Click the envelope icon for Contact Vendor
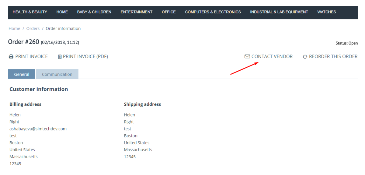The width and height of the screenshot is (365, 175). 247,56
